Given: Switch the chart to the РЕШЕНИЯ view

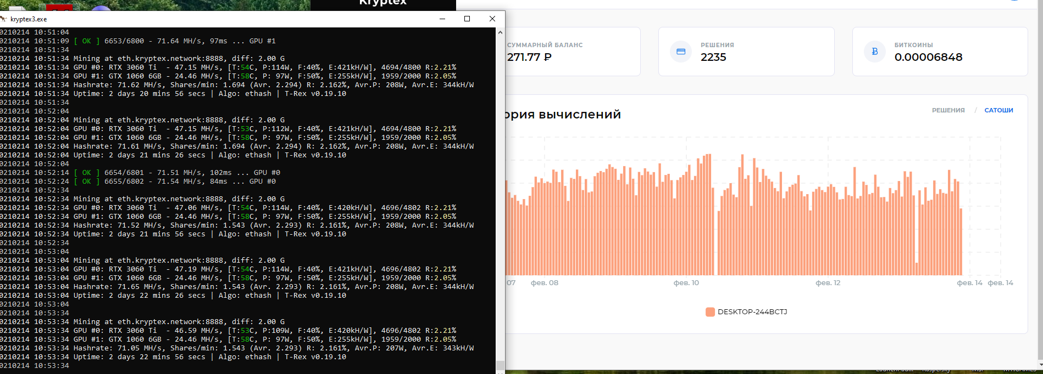Looking at the screenshot, I should tap(948, 110).
